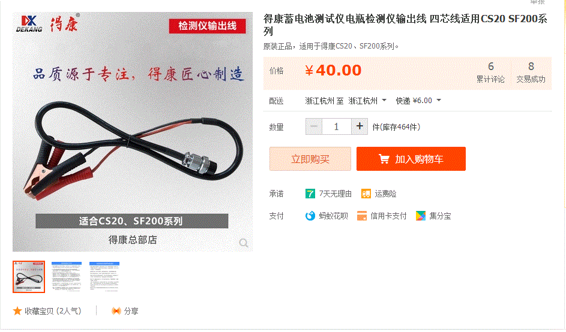This screenshot has height=332, width=566.
Task: Click the colorful Jifenbao icon
Action: point(421,216)
